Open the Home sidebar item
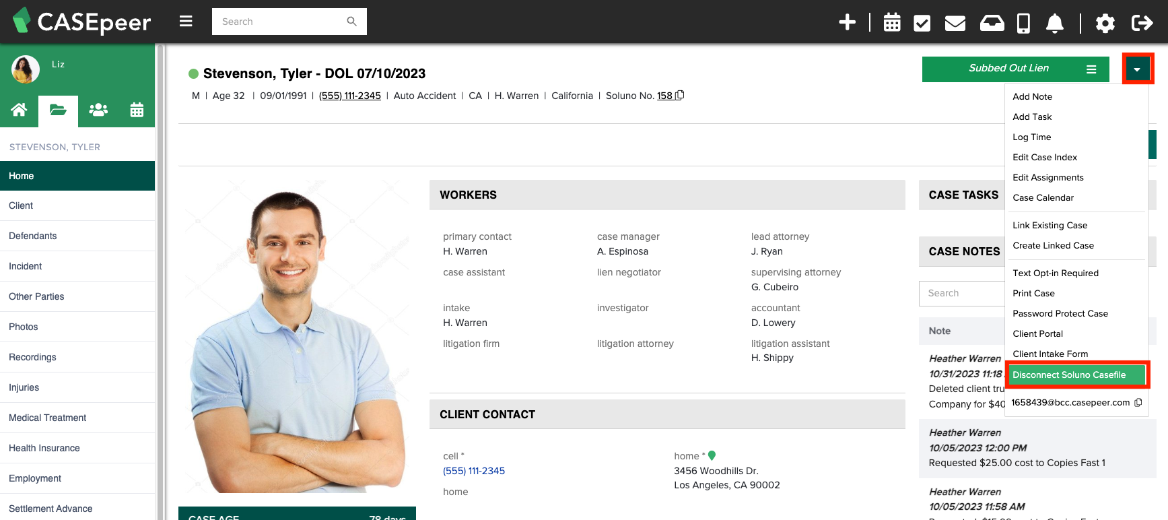1168x520 pixels. click(x=77, y=176)
